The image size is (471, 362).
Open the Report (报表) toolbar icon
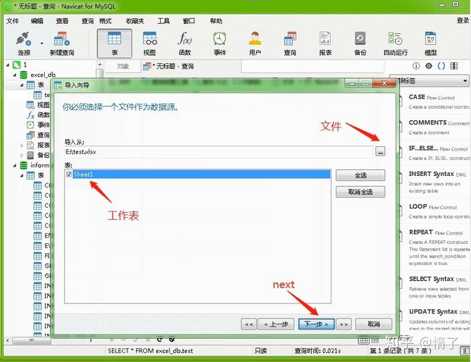[x=325, y=44]
